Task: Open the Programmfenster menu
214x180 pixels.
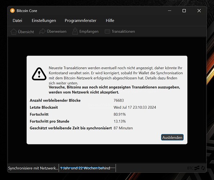Action: (81, 21)
